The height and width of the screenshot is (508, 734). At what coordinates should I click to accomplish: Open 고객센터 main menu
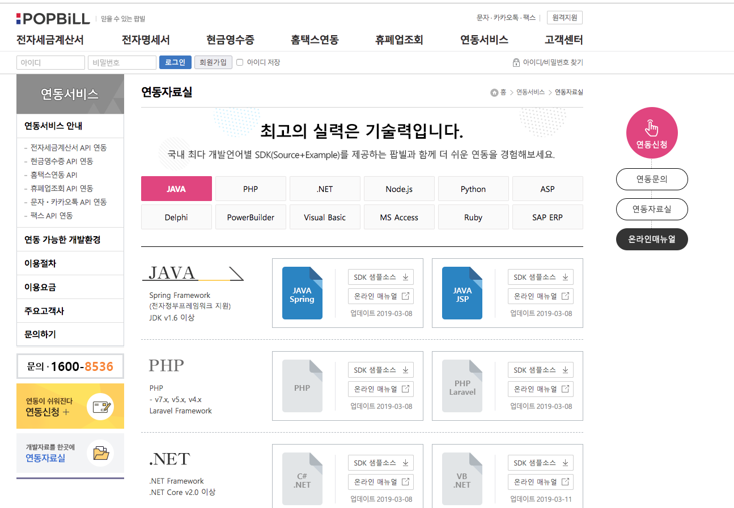point(563,40)
